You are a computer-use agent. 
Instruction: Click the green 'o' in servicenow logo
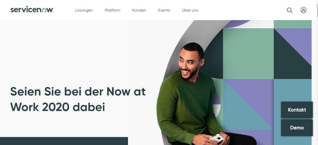pyautogui.click(x=44, y=10)
